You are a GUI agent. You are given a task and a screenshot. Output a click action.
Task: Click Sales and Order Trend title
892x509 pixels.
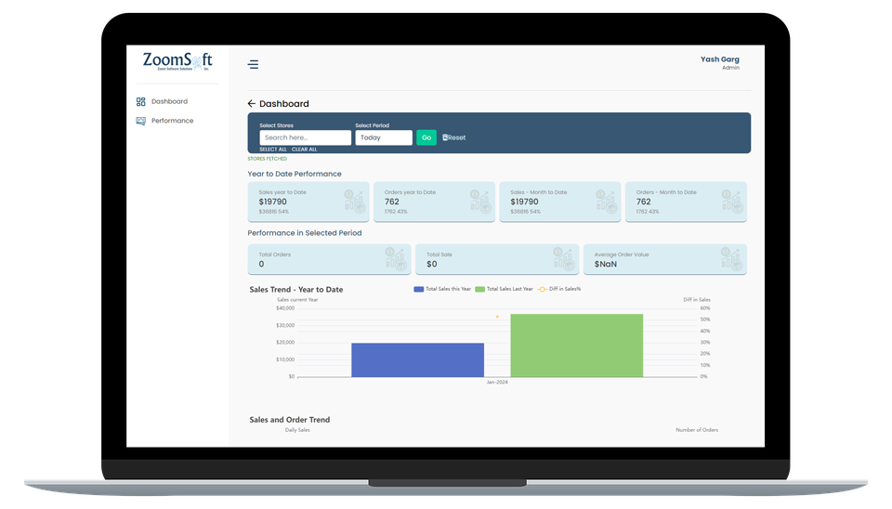coord(290,420)
